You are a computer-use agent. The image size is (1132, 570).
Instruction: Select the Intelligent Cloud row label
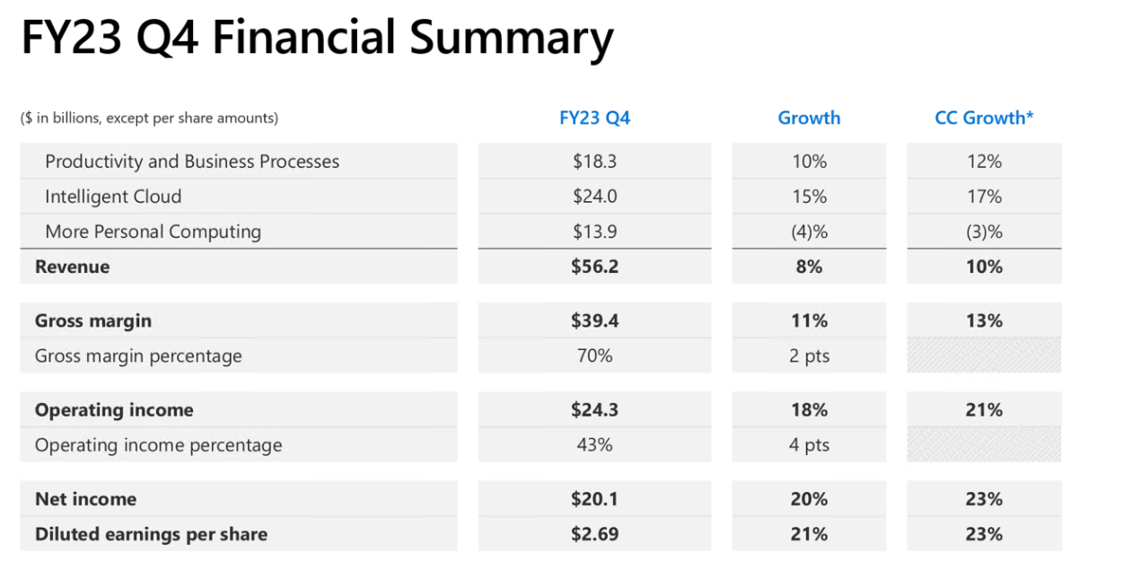tap(113, 197)
